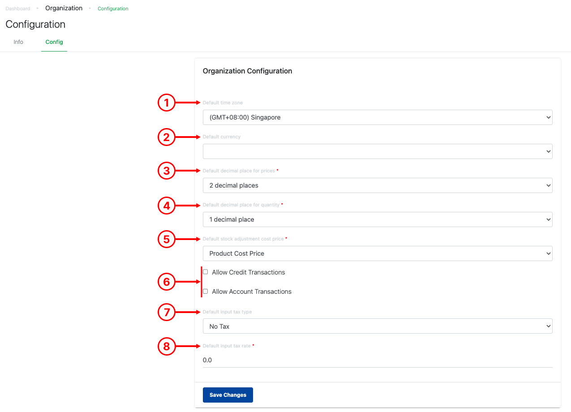Screen dimensions: 571x412
Task: Click the Configuration breadcrumb item
Action: pyautogui.click(x=113, y=9)
